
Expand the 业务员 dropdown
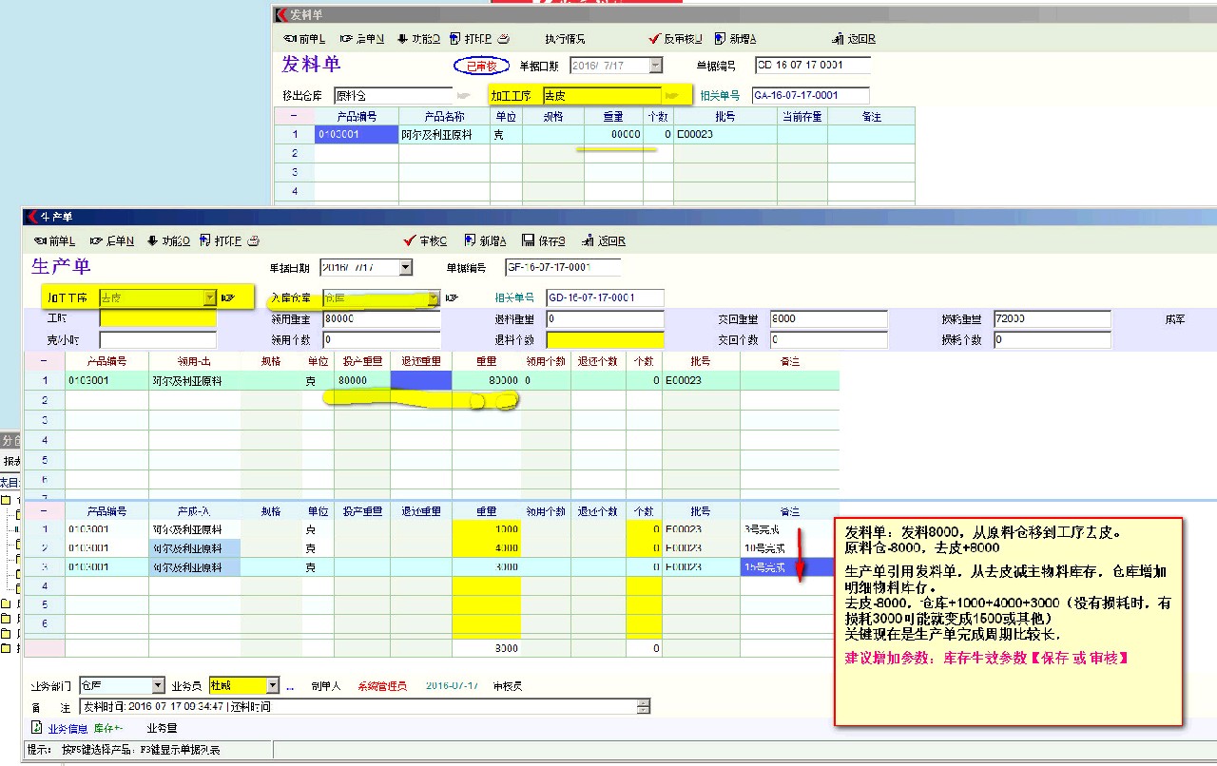point(273,686)
